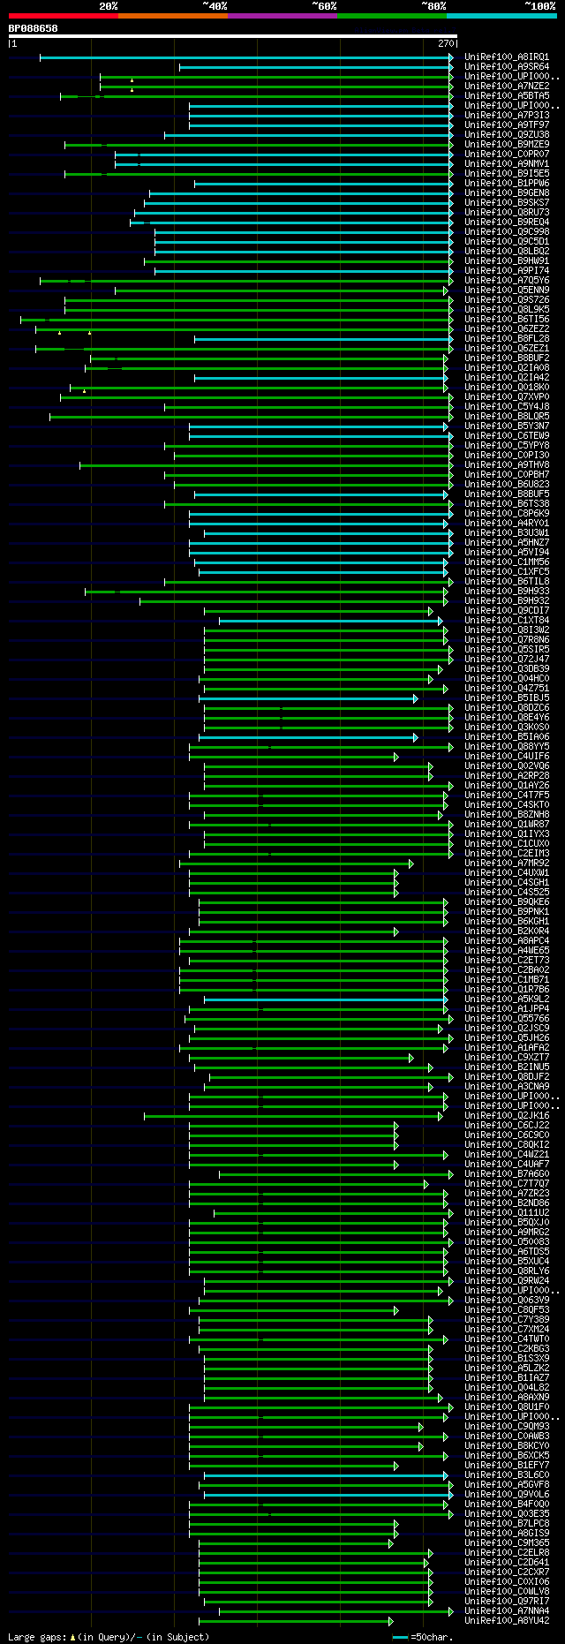Select the UniRef100_Q2JK16 label
Image resolution: width=565 pixels, height=1644 pixels.
pyautogui.click(x=507, y=1116)
